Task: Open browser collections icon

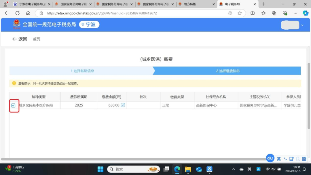Action: (274, 13)
